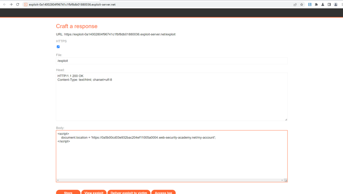Click View exploit button
This screenshot has height=194, width=343.
94,192
